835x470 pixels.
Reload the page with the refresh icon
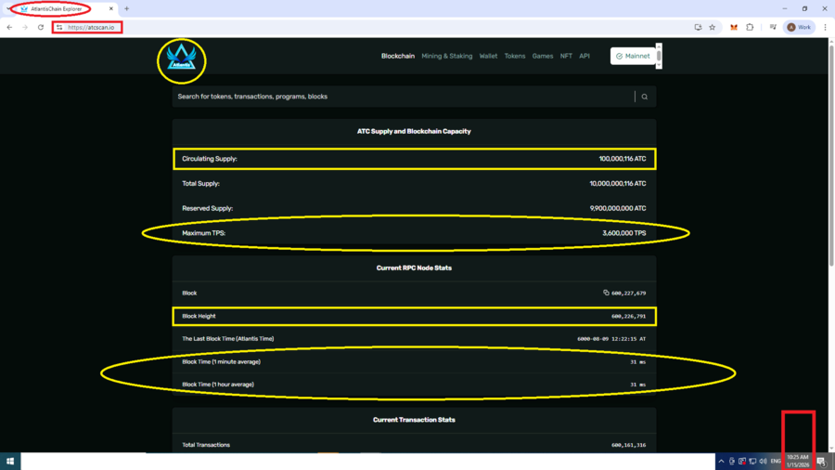coord(41,27)
